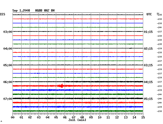Select the "04:00" local time label

pyautogui.click(x=8, y=49)
